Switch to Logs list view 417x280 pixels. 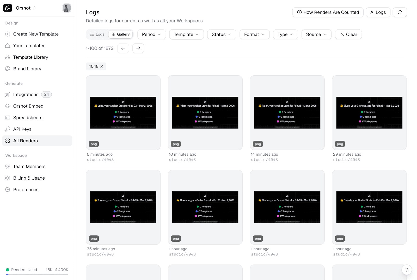click(x=97, y=34)
